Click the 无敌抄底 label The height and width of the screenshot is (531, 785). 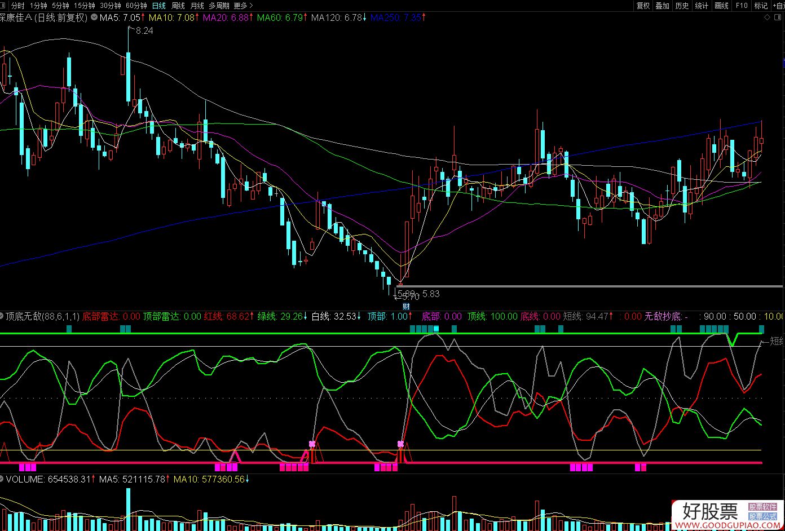663,316
